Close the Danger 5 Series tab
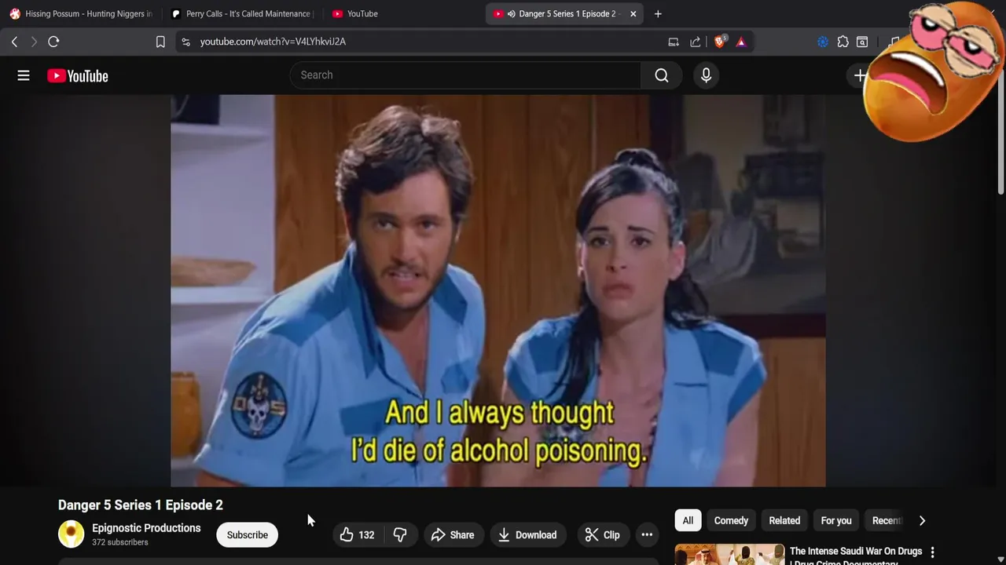Image resolution: width=1006 pixels, height=565 pixels. [633, 13]
